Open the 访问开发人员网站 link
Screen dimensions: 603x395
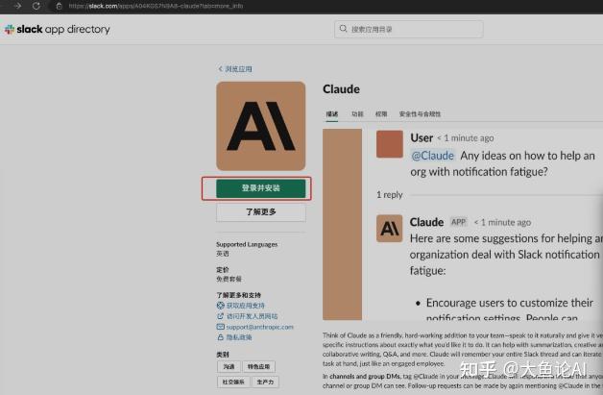tap(252, 316)
